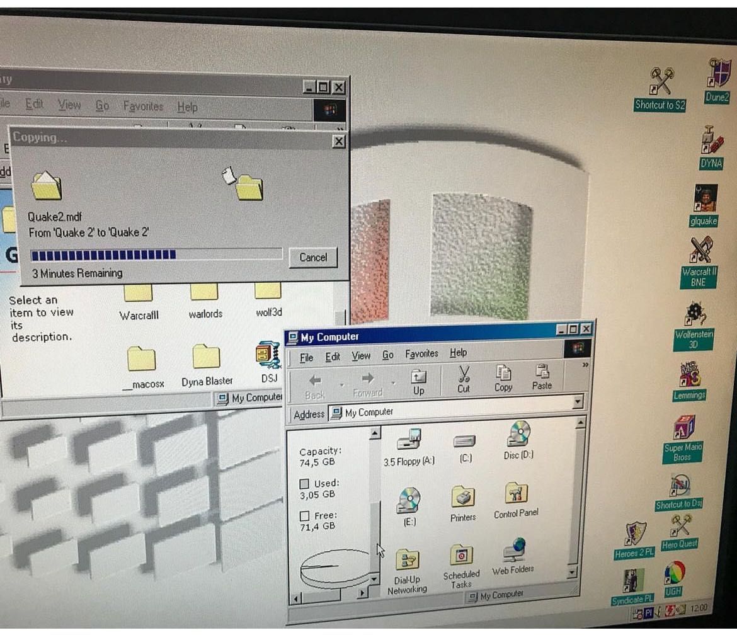
Task: Select the (E:) drive icon
Action: tap(409, 506)
